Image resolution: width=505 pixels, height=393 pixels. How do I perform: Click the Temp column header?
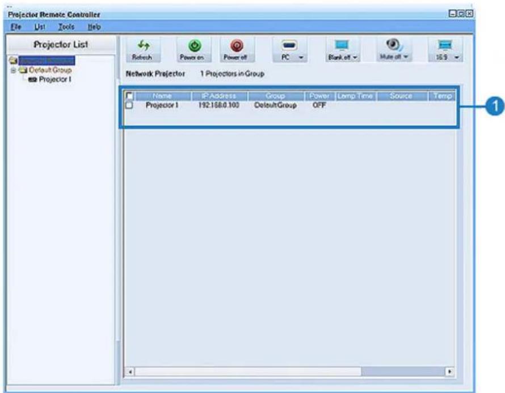point(442,96)
